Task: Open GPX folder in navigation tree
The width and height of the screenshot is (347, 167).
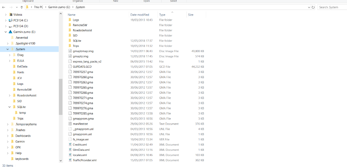Action: [18, 147]
